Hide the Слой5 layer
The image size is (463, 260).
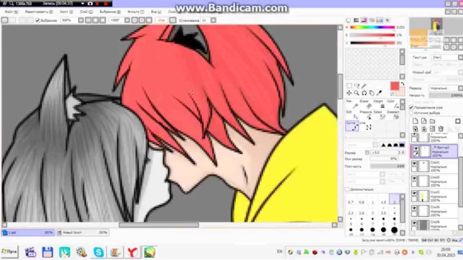coord(415,178)
